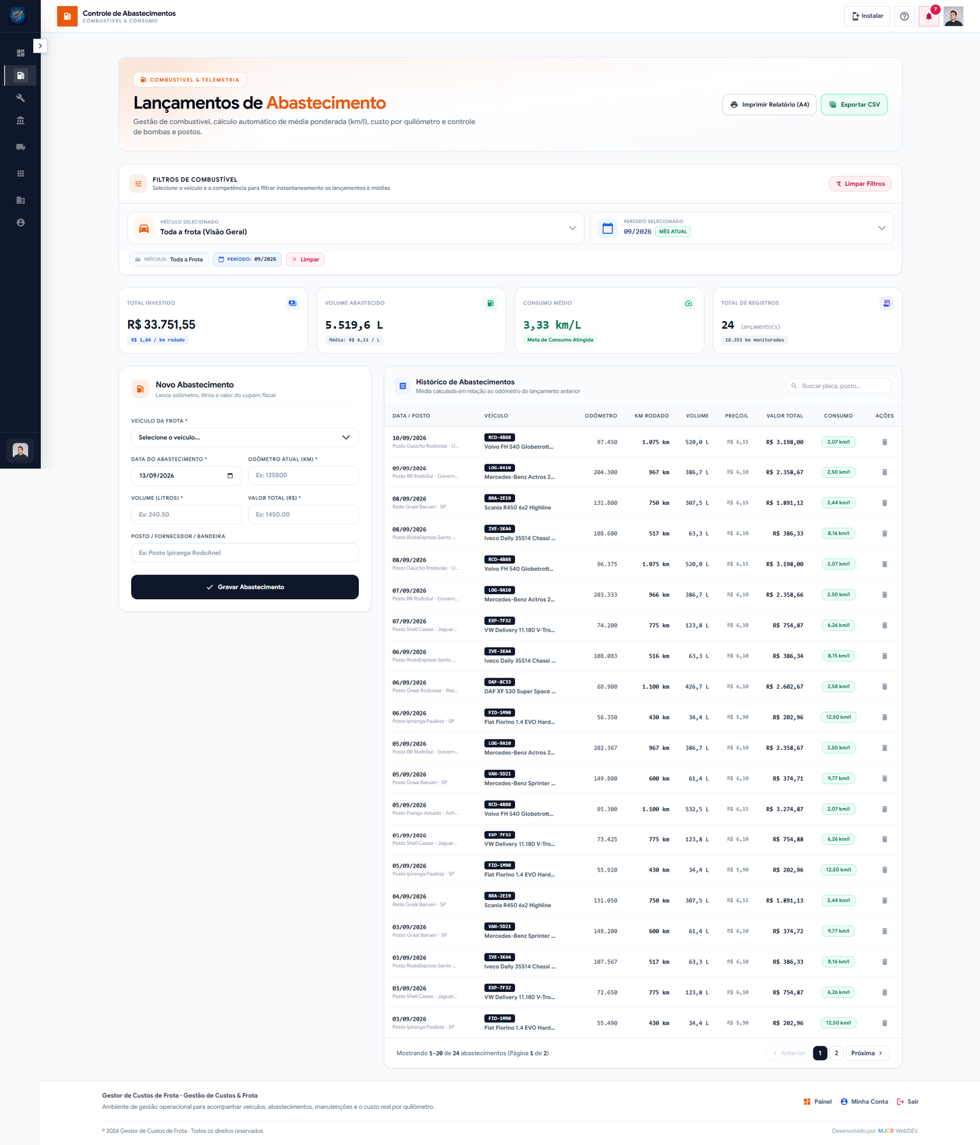This screenshot has height=1145, width=980.
Task: Delete the 05/09/2026 VAN-5D21 entry
Action: point(884,779)
